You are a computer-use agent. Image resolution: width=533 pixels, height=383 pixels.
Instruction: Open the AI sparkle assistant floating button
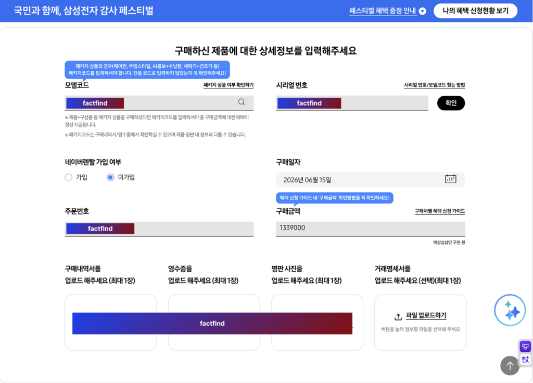(x=510, y=310)
